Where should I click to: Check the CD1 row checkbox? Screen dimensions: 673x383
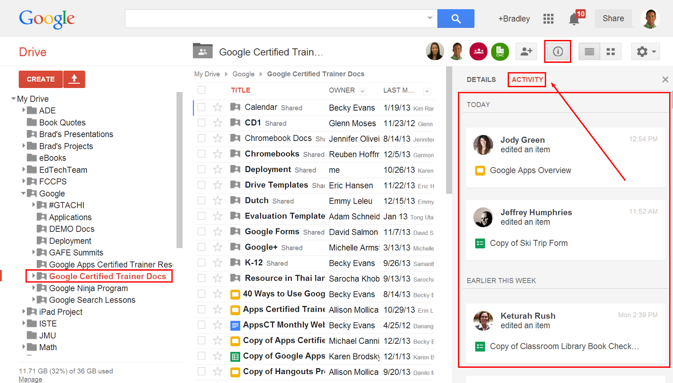[x=201, y=123]
